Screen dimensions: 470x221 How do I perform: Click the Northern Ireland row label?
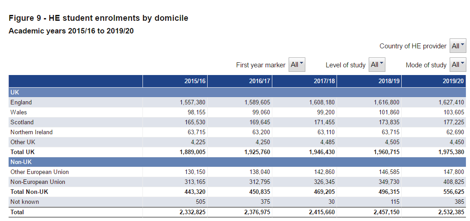[31, 132]
